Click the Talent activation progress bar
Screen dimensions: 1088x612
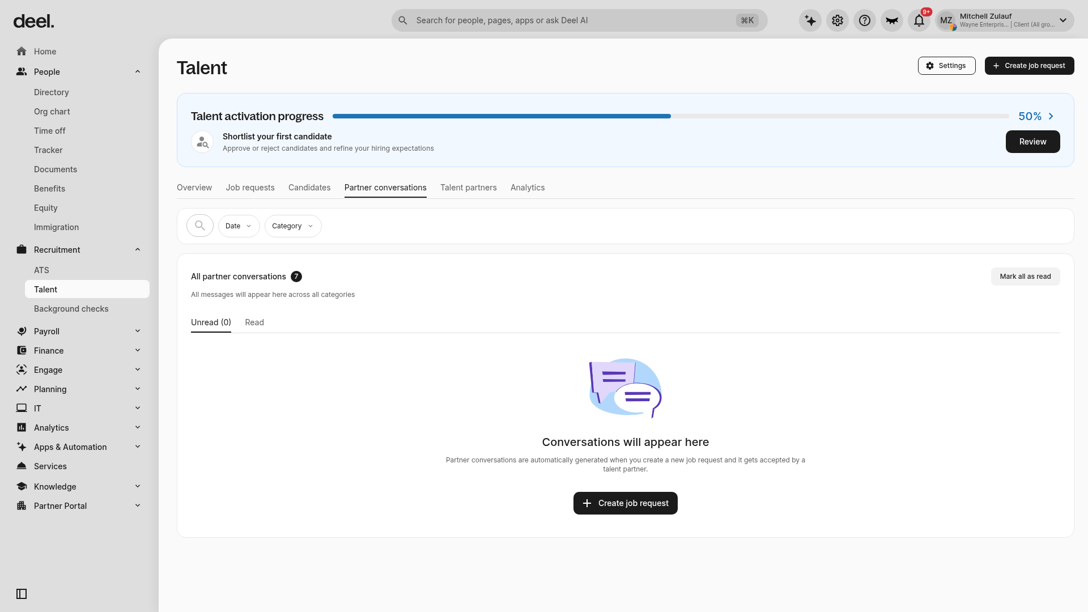coord(670,116)
